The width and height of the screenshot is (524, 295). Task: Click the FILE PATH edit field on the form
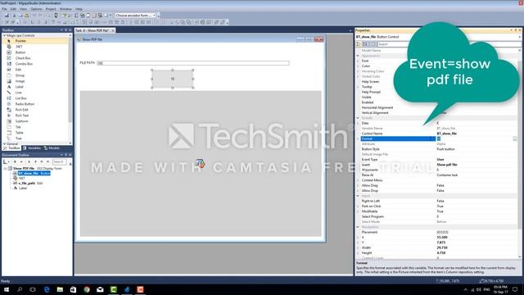pyautogui.click(x=193, y=63)
